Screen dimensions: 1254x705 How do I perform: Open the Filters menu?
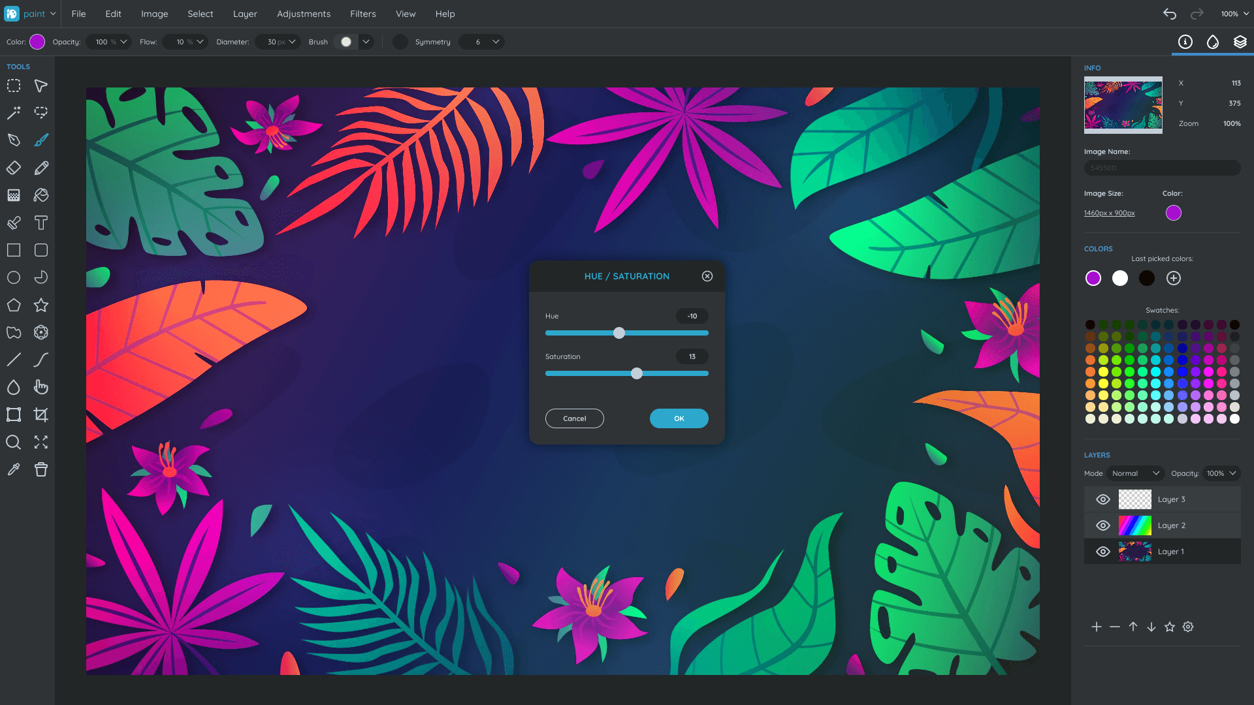pyautogui.click(x=362, y=14)
